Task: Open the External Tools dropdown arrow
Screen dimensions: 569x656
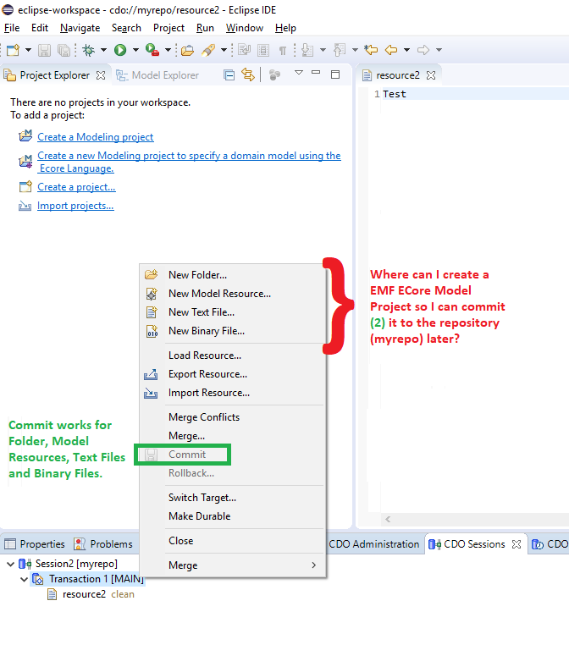Action: 168,50
